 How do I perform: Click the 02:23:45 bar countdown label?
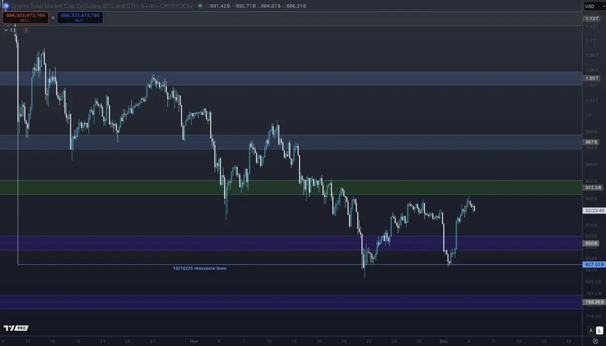pyautogui.click(x=594, y=210)
